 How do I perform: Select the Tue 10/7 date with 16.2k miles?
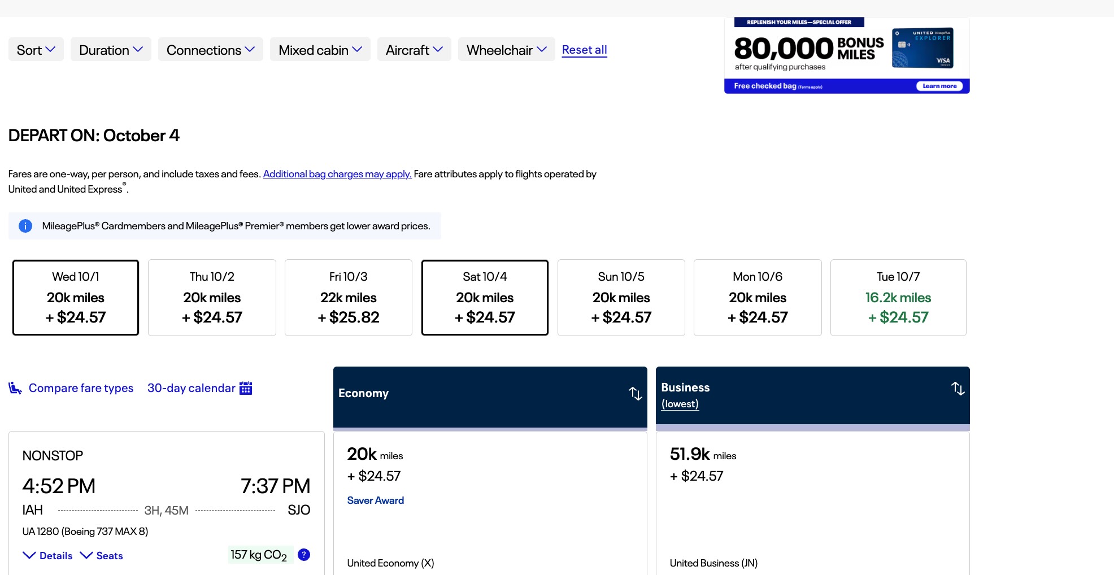click(898, 298)
